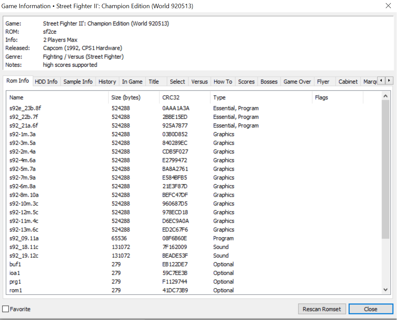The width and height of the screenshot is (397, 320).
Task: Show the Select tab
Action: pyautogui.click(x=177, y=82)
